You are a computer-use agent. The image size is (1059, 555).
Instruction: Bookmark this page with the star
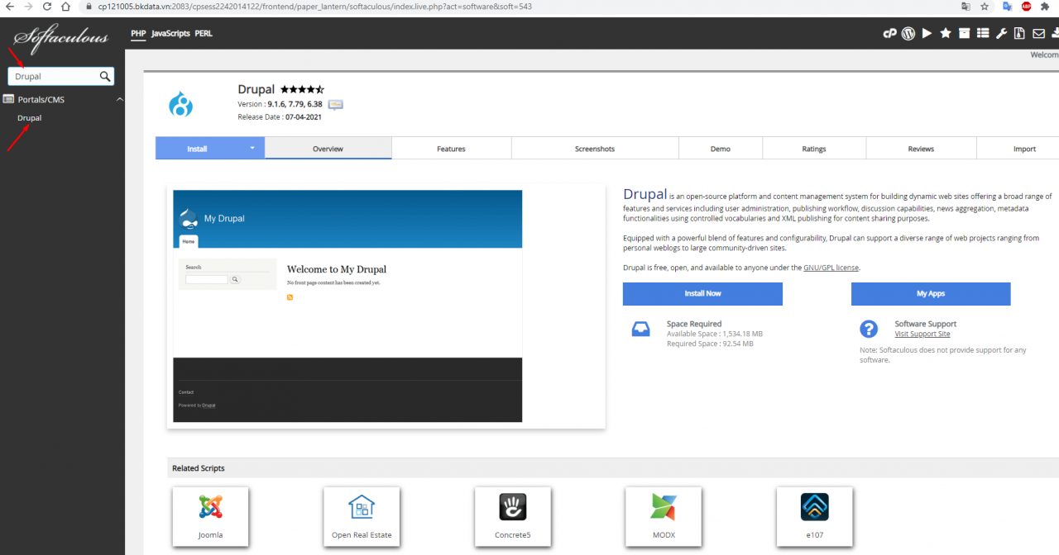click(x=985, y=6)
